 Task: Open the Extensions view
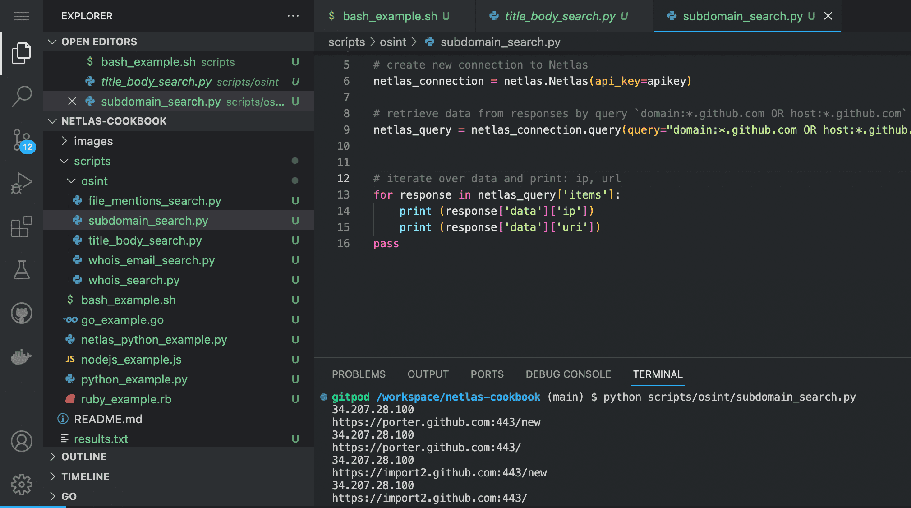point(21,226)
